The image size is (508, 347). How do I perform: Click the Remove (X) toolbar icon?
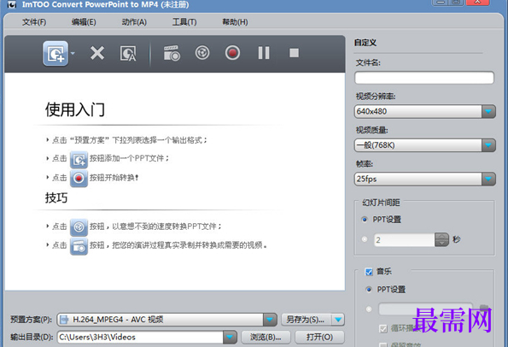click(x=97, y=53)
